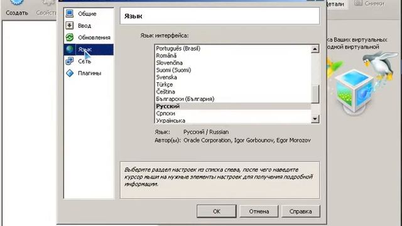Switch to Снимки tab in main window

point(369,4)
